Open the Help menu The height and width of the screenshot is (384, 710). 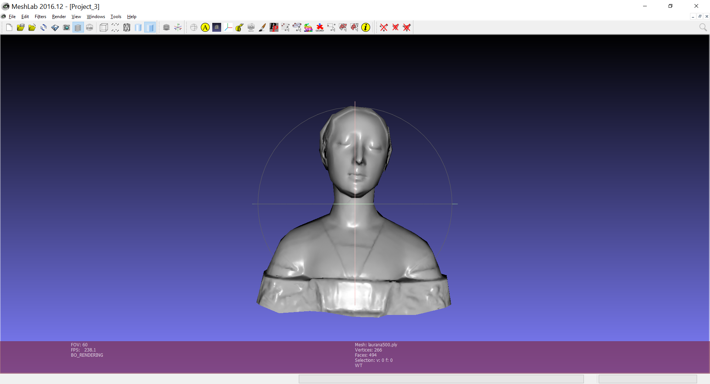[132, 17]
